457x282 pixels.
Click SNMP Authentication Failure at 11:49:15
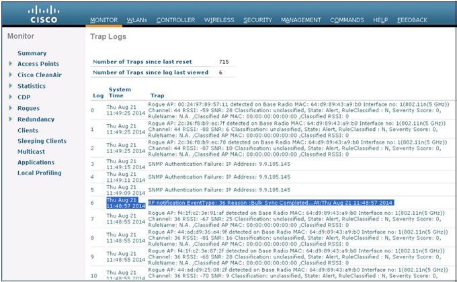tap(219, 164)
